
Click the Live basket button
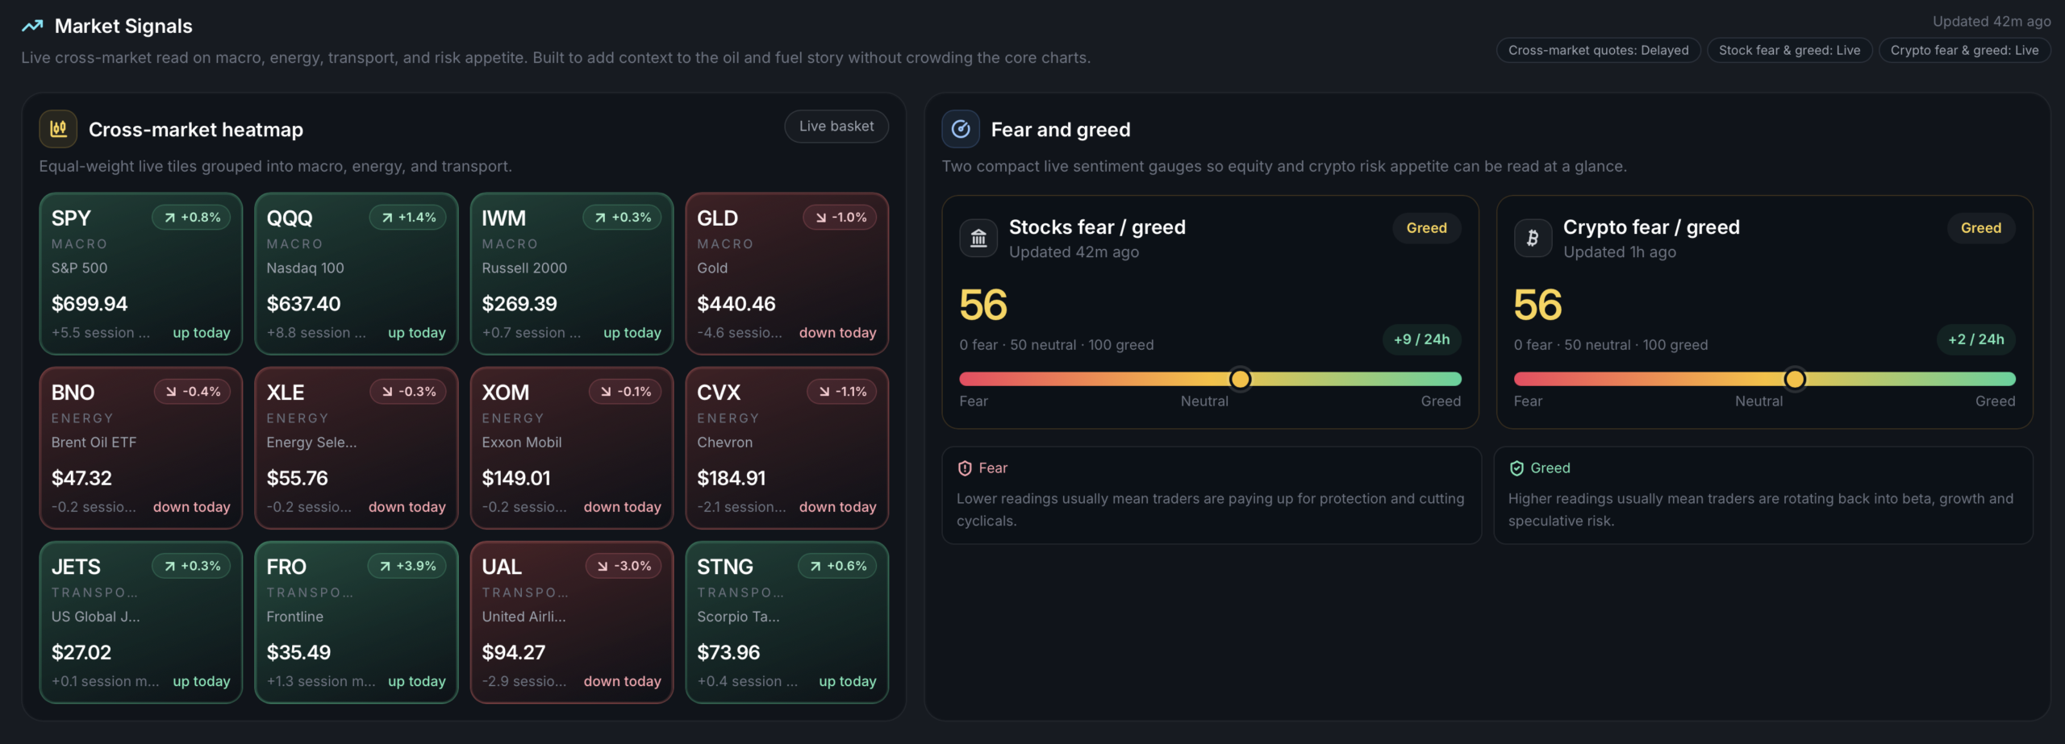(x=836, y=127)
